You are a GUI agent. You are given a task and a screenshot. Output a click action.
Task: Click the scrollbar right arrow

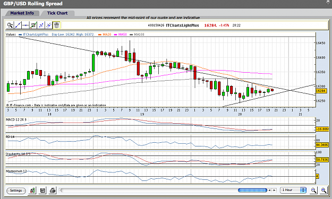coord(275,191)
